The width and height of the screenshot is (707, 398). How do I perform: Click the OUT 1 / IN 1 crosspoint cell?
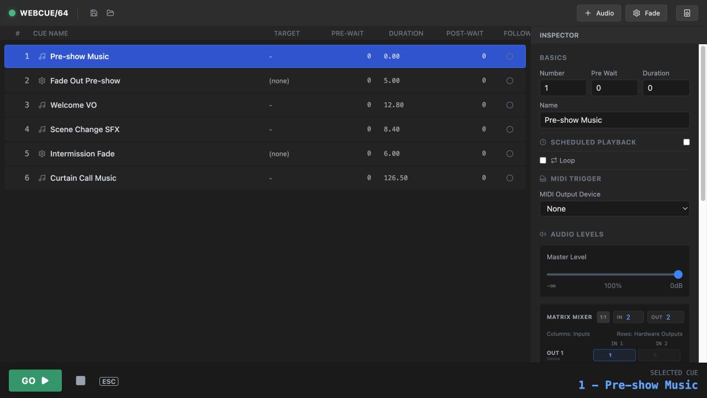tap(614, 355)
